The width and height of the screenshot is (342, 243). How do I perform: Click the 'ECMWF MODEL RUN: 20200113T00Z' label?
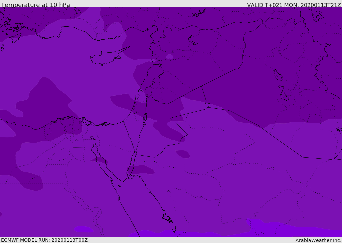[44, 240]
